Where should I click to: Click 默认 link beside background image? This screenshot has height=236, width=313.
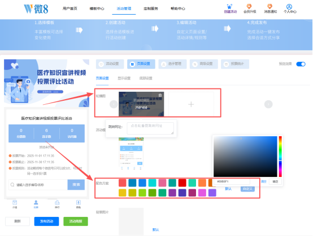click(x=156, y=229)
